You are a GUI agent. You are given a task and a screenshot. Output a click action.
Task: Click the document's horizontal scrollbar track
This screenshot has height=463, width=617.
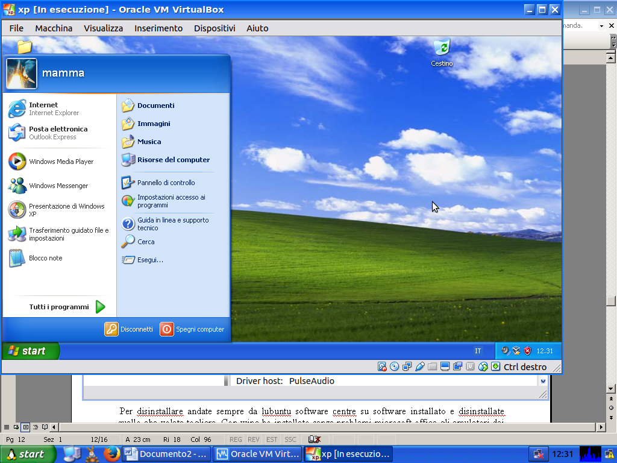pyautogui.click(x=325, y=427)
